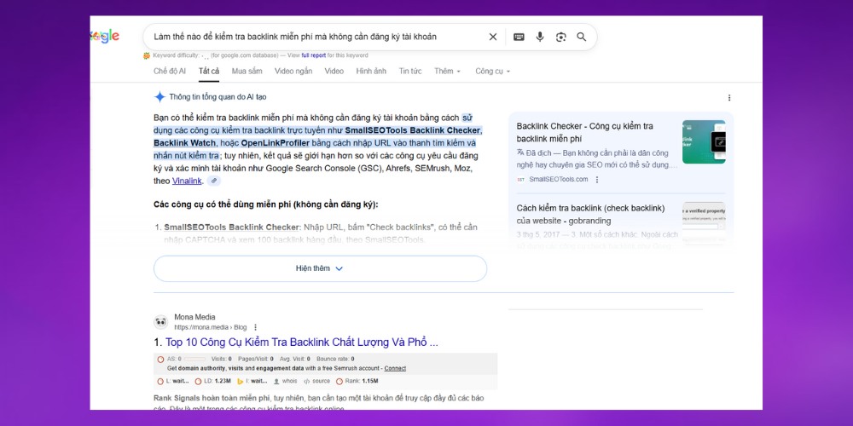Click the source link icon next to Vinalink
This screenshot has height=426, width=853.
pyautogui.click(x=214, y=181)
